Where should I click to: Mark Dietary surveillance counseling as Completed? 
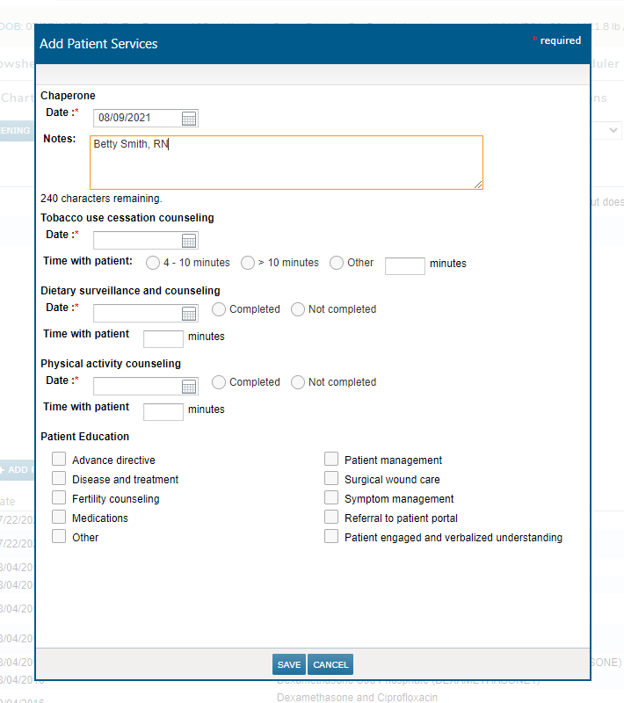click(x=219, y=309)
